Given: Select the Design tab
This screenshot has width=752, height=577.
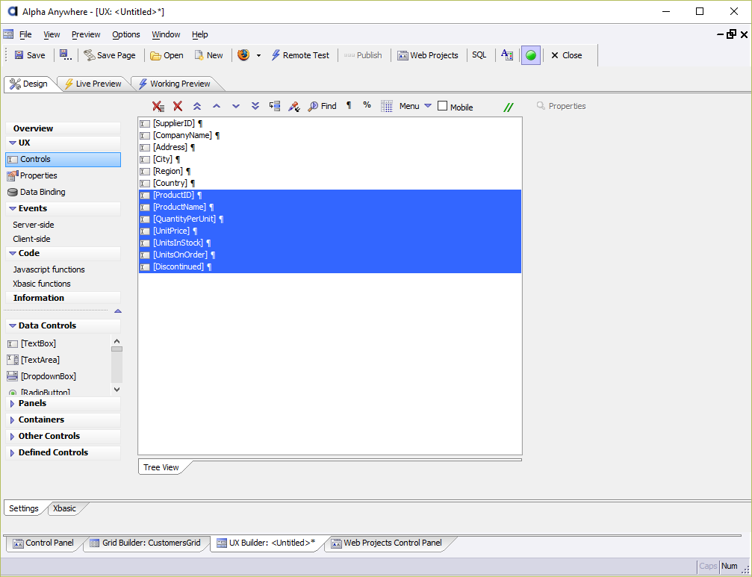Looking at the screenshot, I should tap(29, 84).
